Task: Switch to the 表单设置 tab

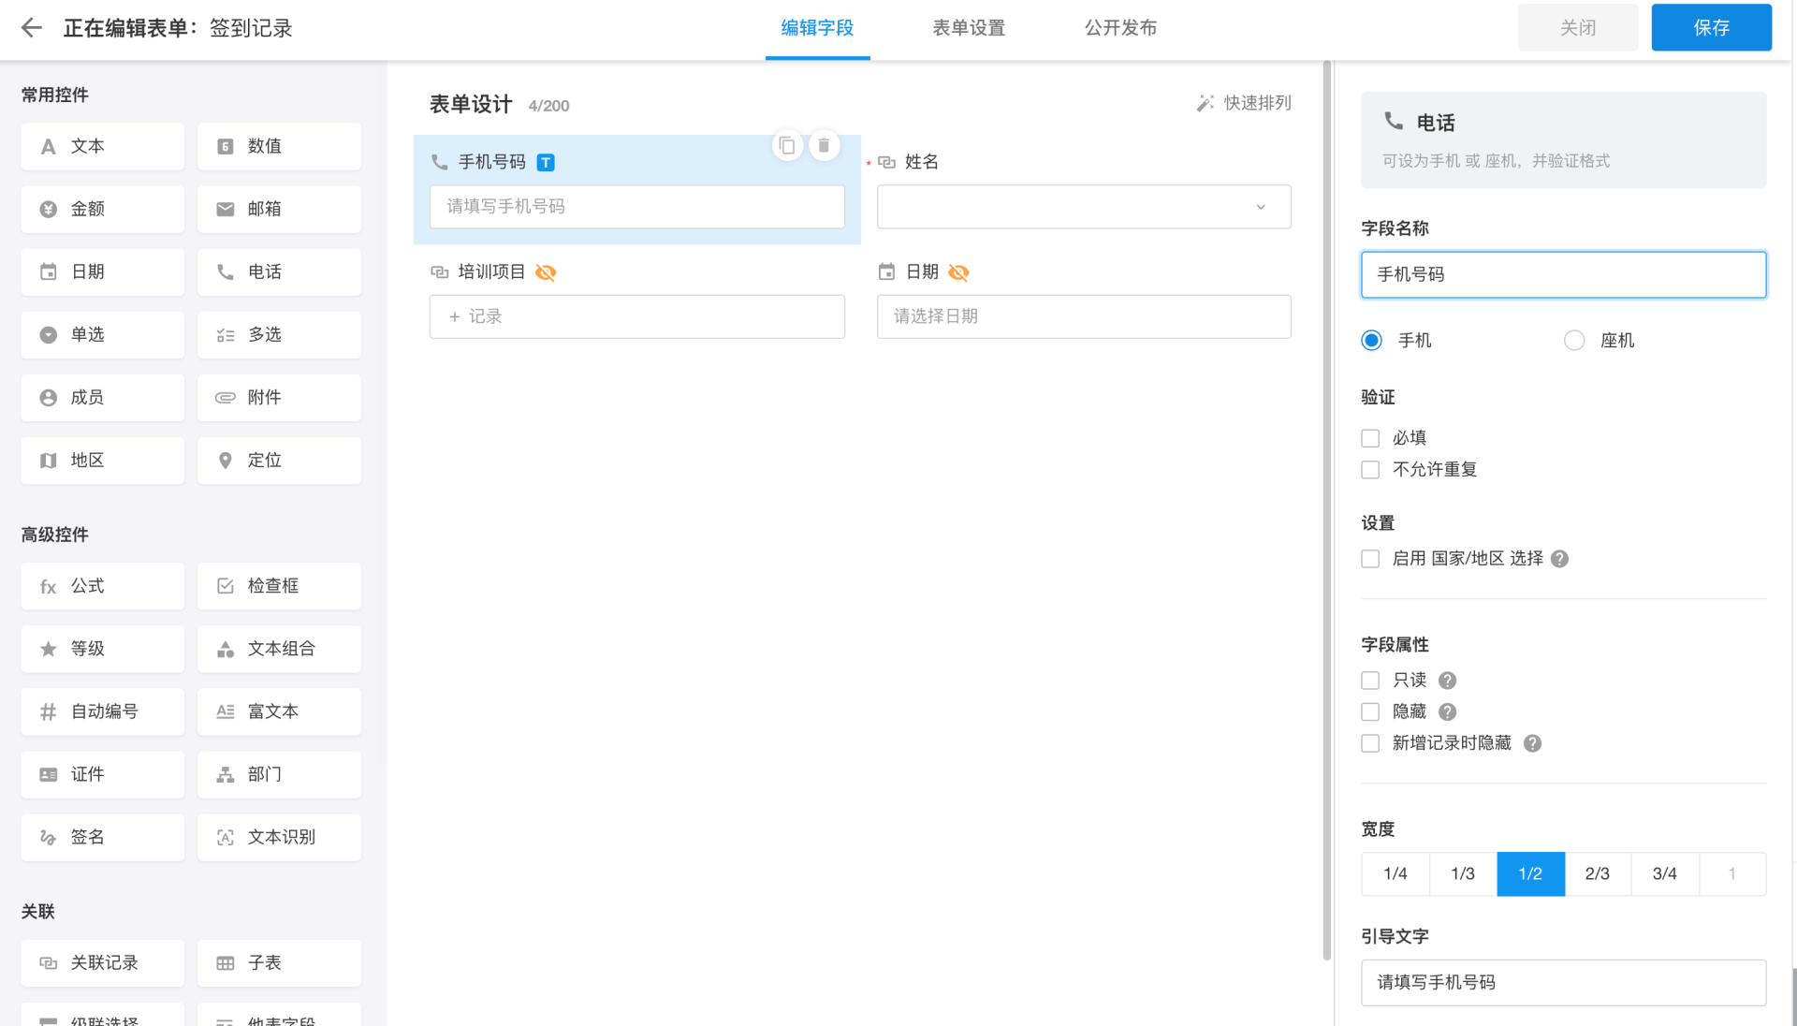Action: [969, 28]
